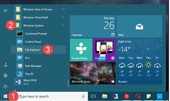
Task: Launch Opera from the taskbar
Action: coord(138,96)
